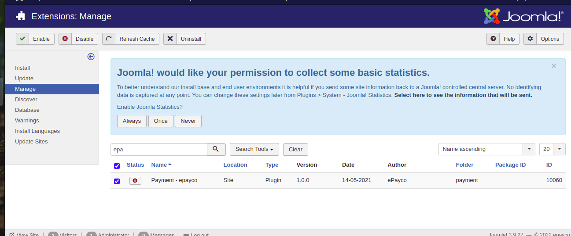Click the Log out link in footer
The width and height of the screenshot is (571, 236).
pyautogui.click(x=196, y=234)
